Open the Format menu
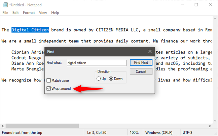The image size is (218, 136). coord(29,13)
